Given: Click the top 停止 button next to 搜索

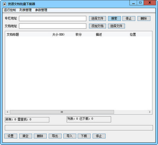Looking at the screenshot, I should 129,19.
